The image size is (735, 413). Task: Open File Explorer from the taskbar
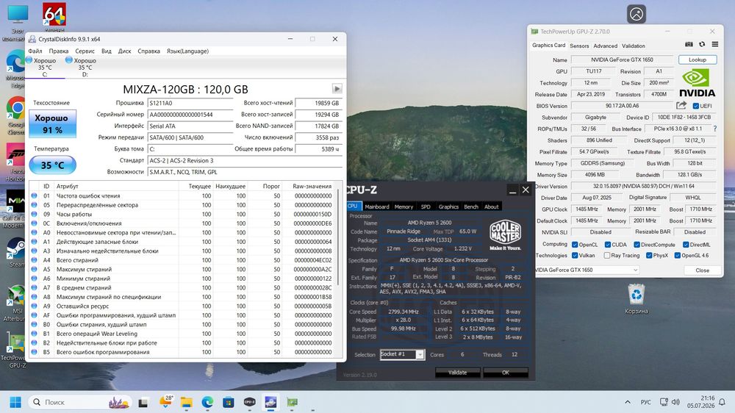(x=186, y=402)
